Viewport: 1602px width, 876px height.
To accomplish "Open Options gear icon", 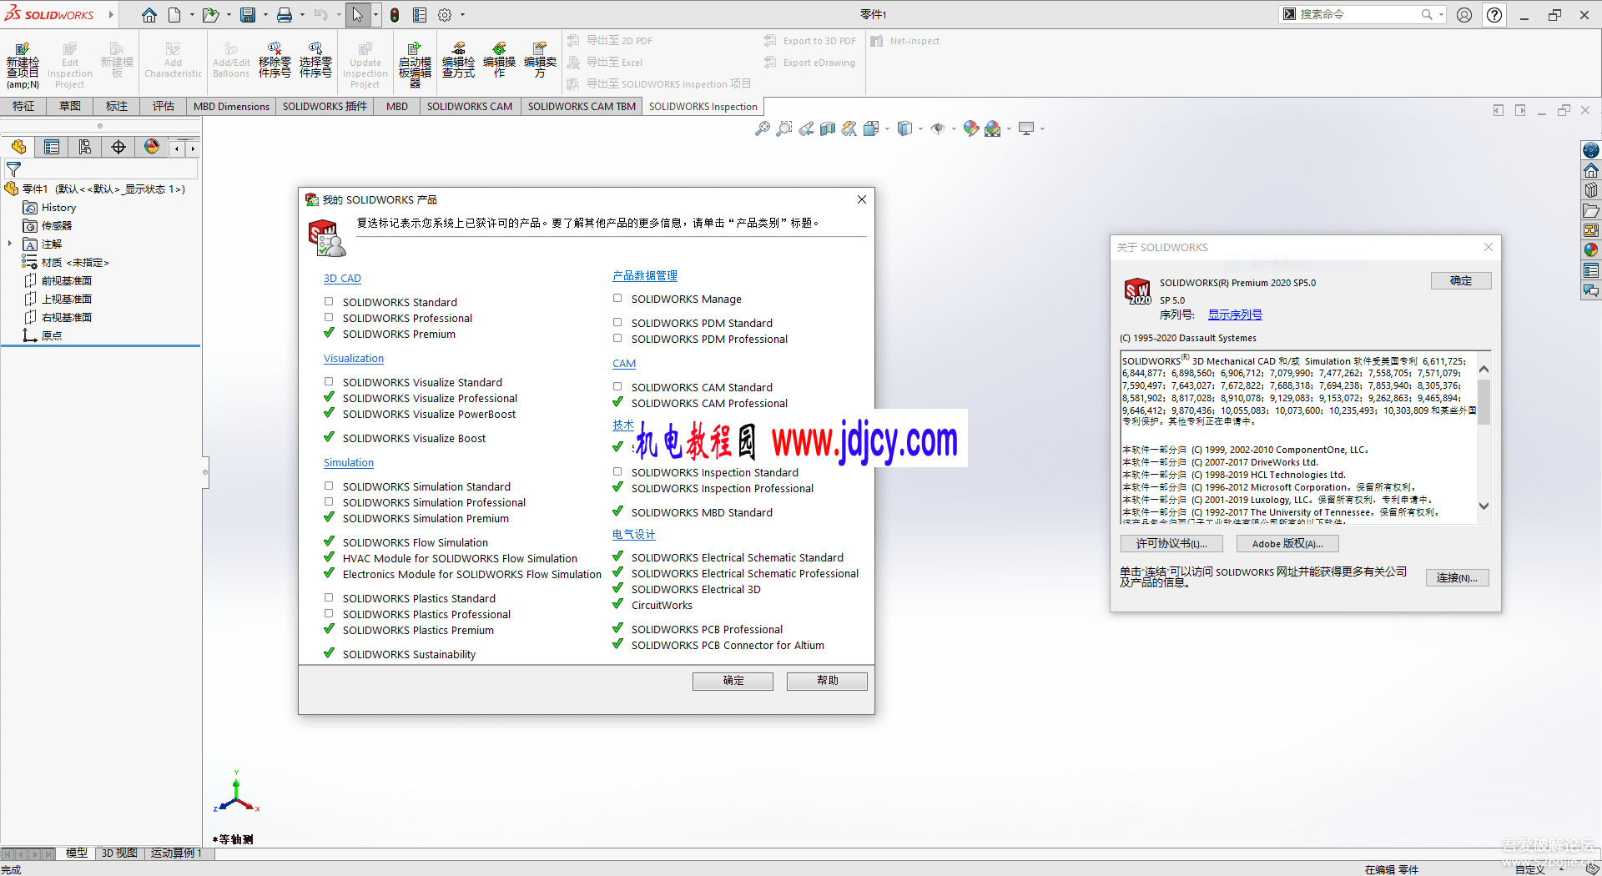I will 445,15.
